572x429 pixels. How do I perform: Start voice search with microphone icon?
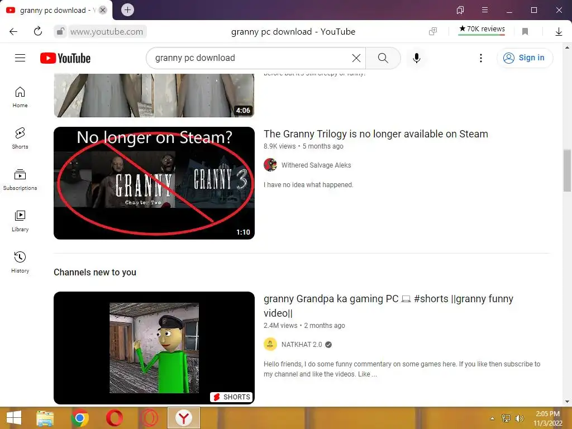(x=417, y=58)
